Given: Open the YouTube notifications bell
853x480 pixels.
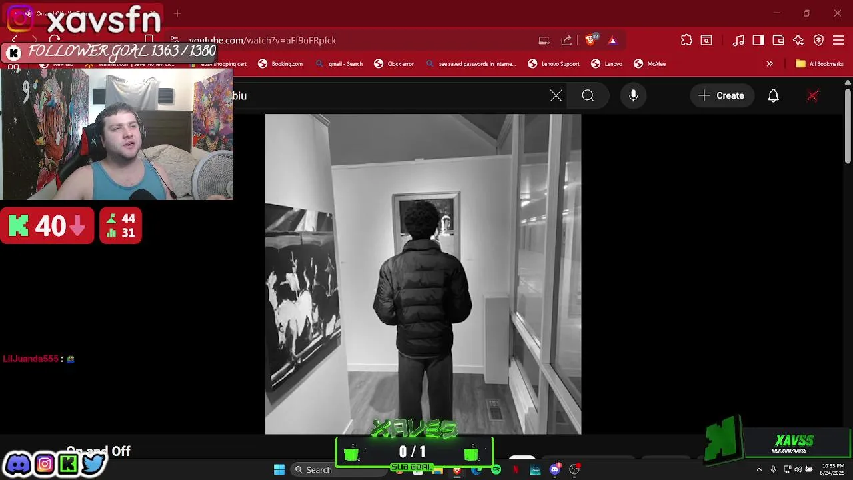Looking at the screenshot, I should tap(773, 96).
